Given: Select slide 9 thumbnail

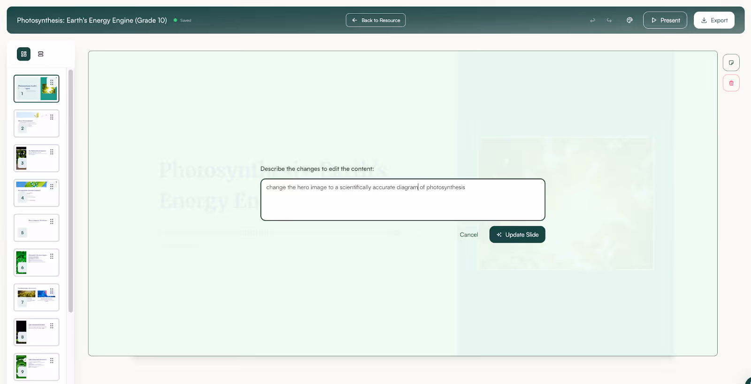Looking at the screenshot, I should 37,367.
